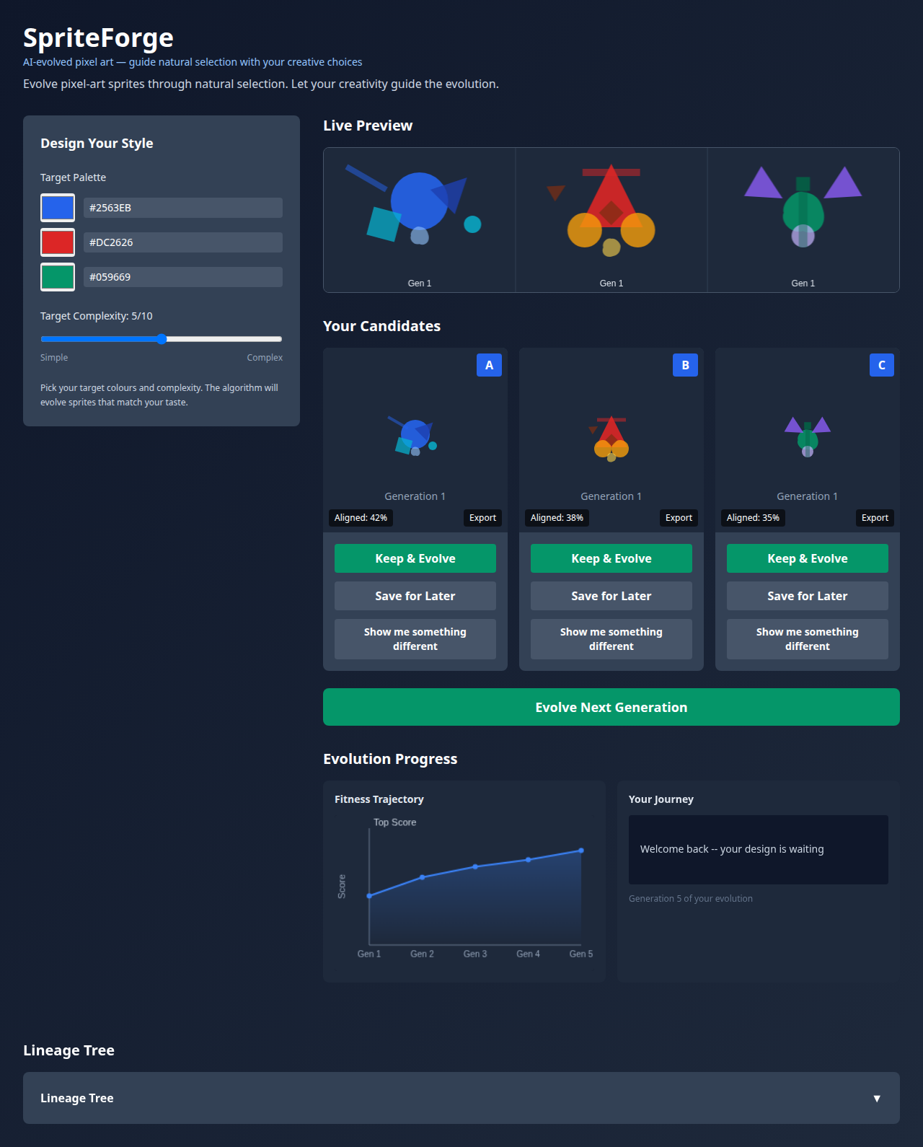Viewport: 923px width, 1147px height.
Task: Click candidate A's sprite image
Action: (415, 437)
